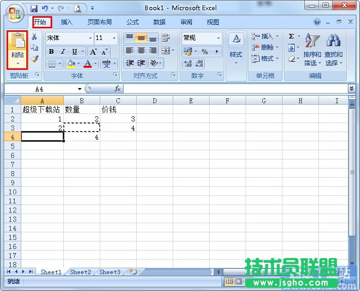Open Sort and Filter (排序和筛选)
360x291 pixels.
pos(312,51)
